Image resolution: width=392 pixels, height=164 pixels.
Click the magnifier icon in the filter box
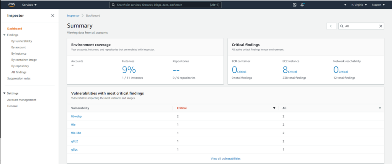pyautogui.click(x=341, y=26)
